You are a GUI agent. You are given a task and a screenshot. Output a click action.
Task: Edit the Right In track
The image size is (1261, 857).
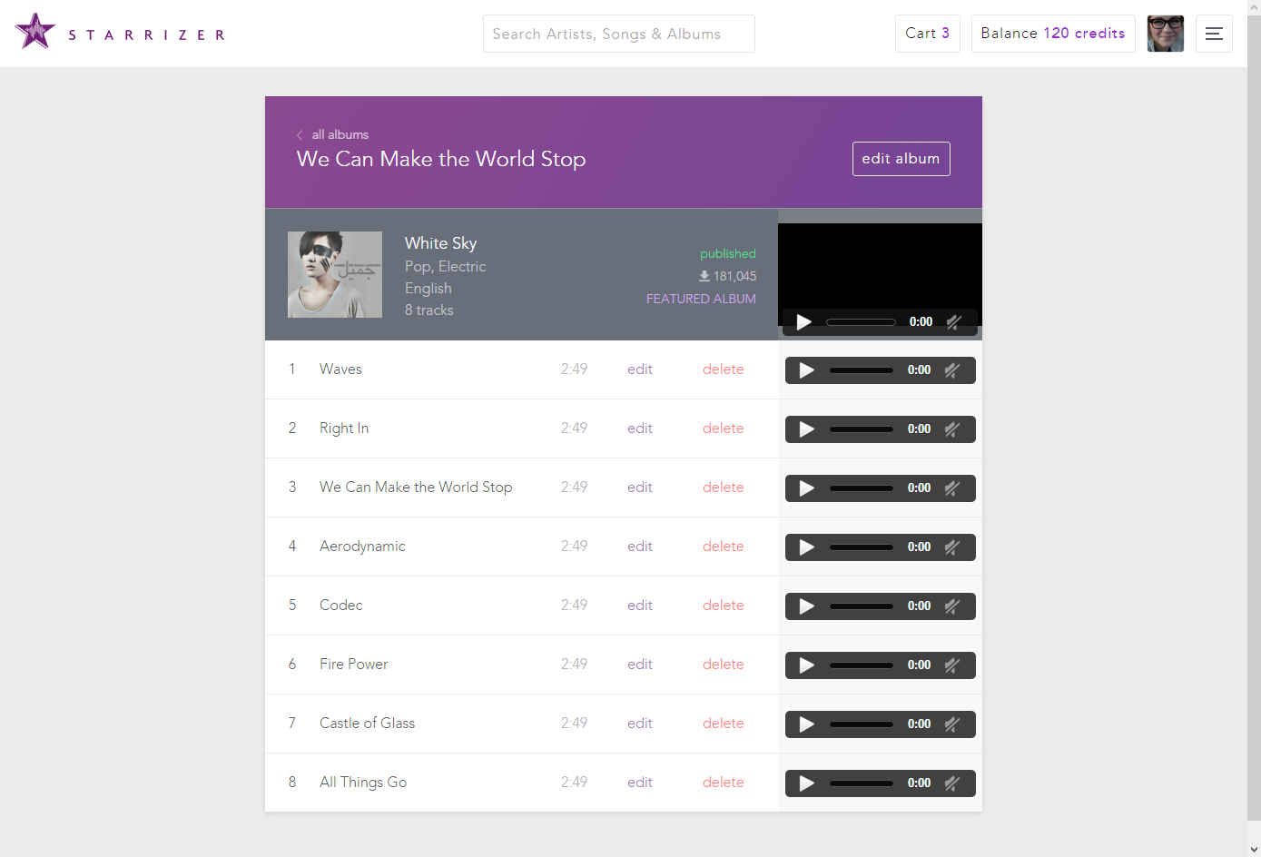point(640,428)
